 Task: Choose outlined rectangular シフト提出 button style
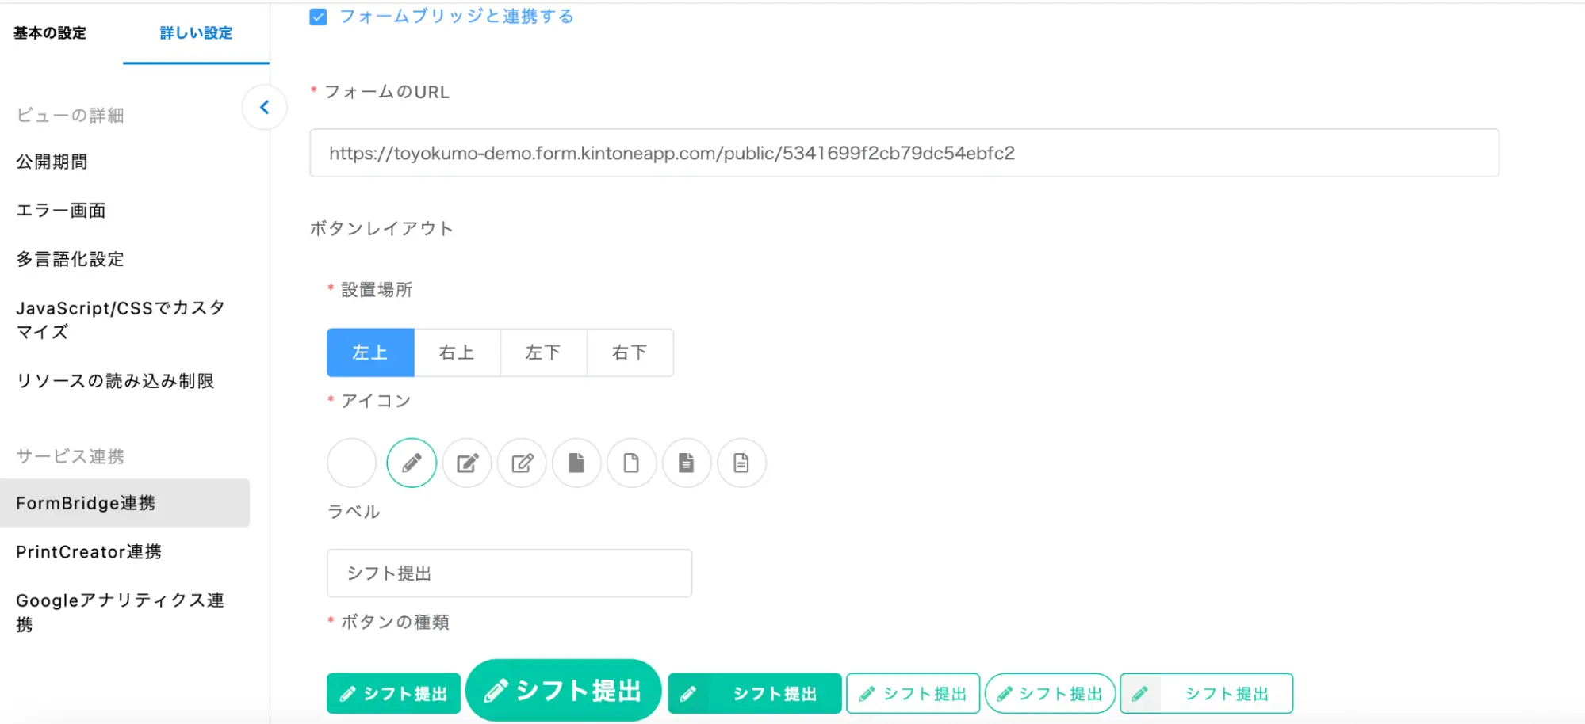tap(913, 694)
